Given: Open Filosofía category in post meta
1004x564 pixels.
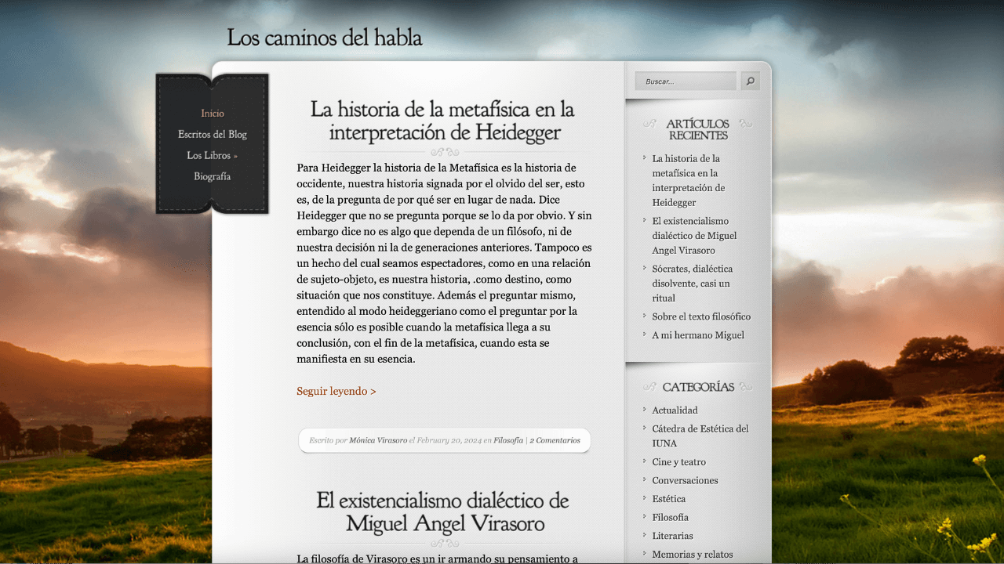Looking at the screenshot, I should click(508, 440).
